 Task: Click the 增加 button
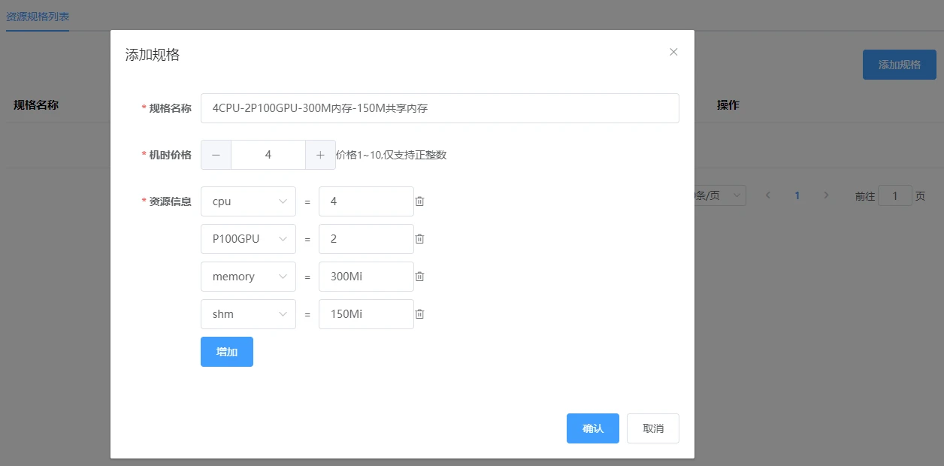point(227,352)
